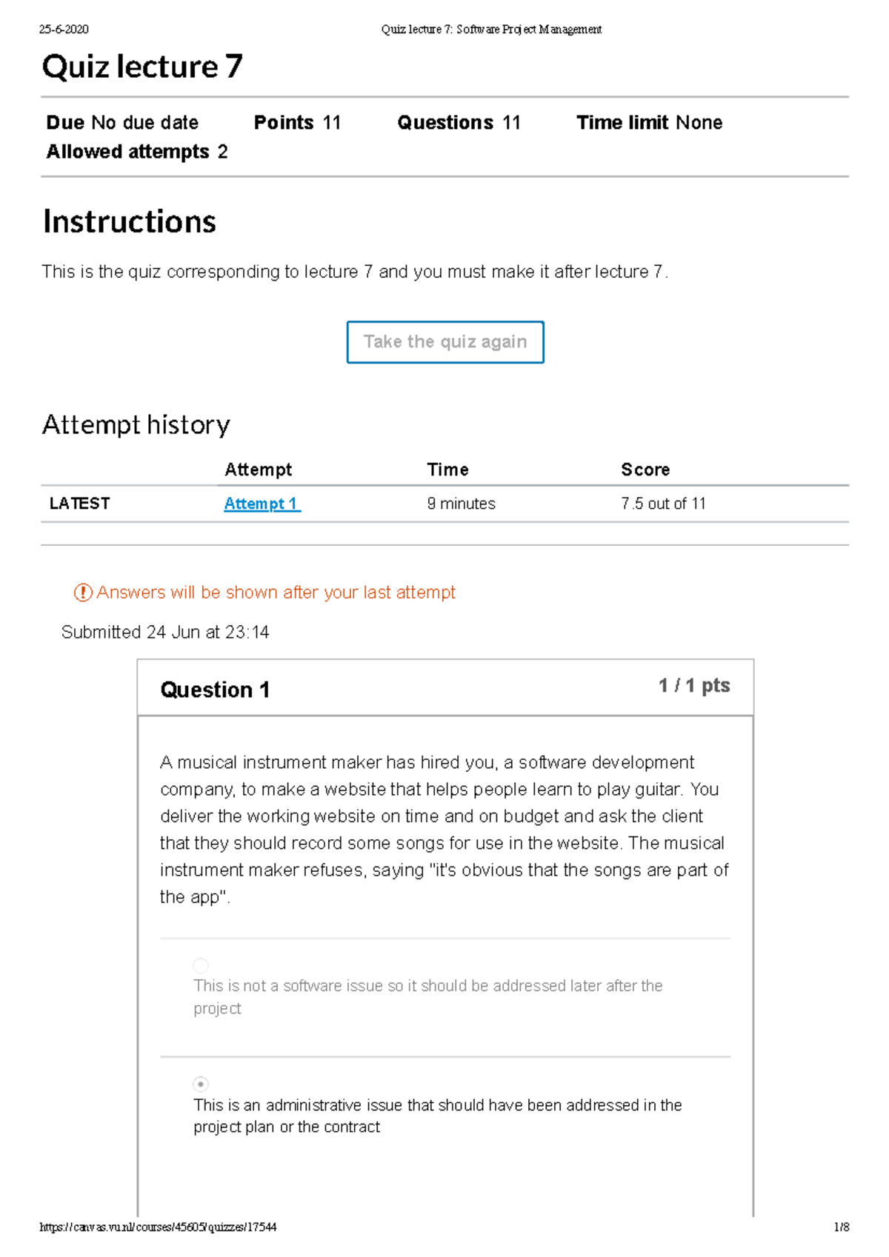Click the Time column header
The height and width of the screenshot is (1257, 889).
pyautogui.click(x=447, y=470)
